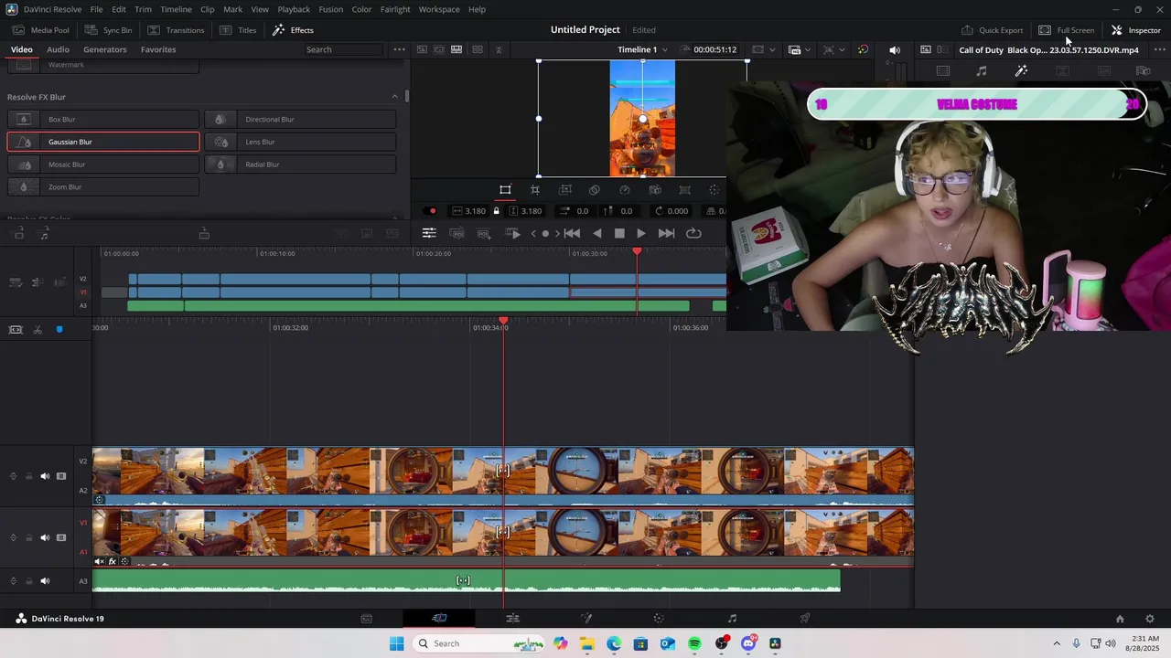The image size is (1171, 658).
Task: Open Project Manager home icon
Action: 1120,619
